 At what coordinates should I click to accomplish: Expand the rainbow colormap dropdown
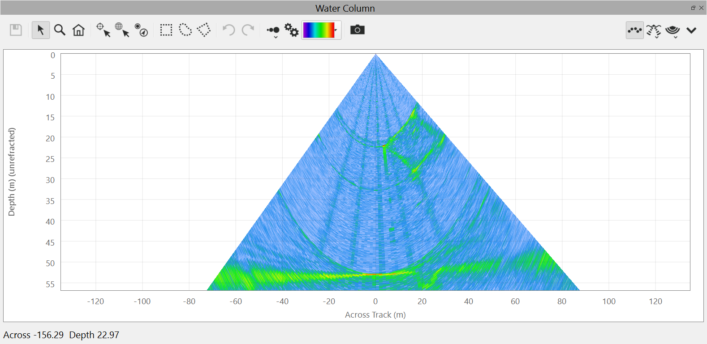(322, 30)
